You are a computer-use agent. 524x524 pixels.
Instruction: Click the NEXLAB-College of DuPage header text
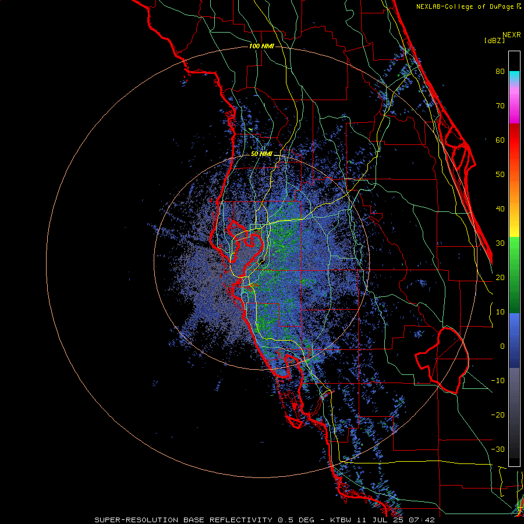pos(466,6)
